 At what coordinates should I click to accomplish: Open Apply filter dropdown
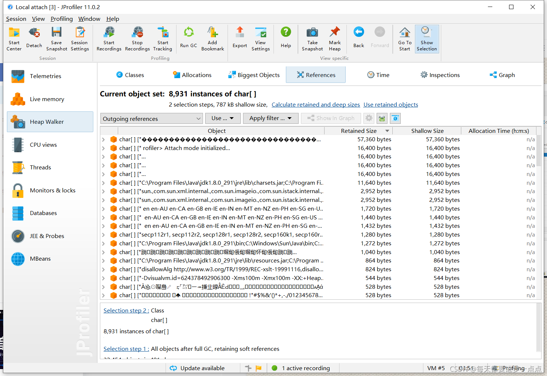(271, 118)
